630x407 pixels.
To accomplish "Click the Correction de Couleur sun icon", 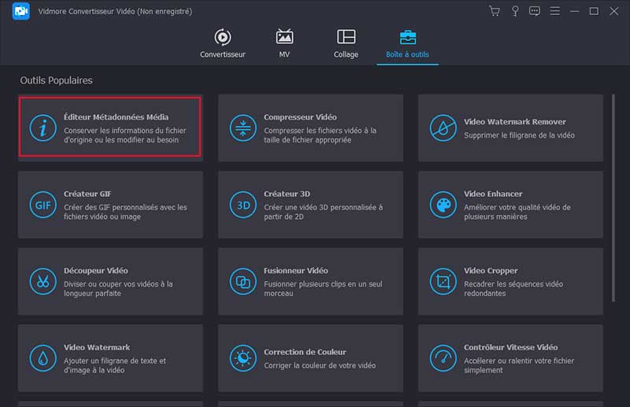I will click(x=243, y=358).
